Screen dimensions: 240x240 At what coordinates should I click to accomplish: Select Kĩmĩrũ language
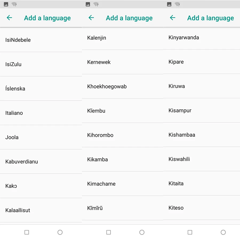coord(122,208)
